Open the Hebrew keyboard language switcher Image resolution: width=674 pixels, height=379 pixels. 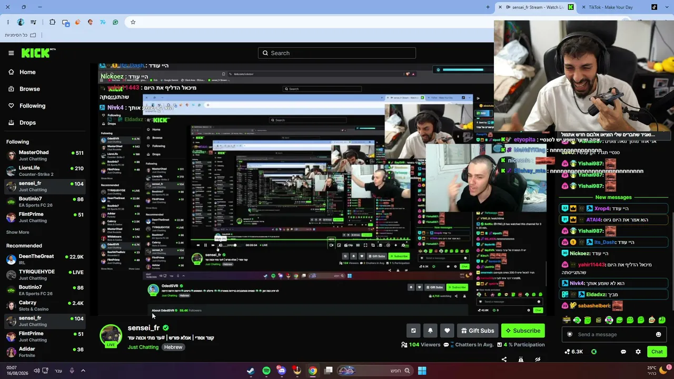pos(58,371)
